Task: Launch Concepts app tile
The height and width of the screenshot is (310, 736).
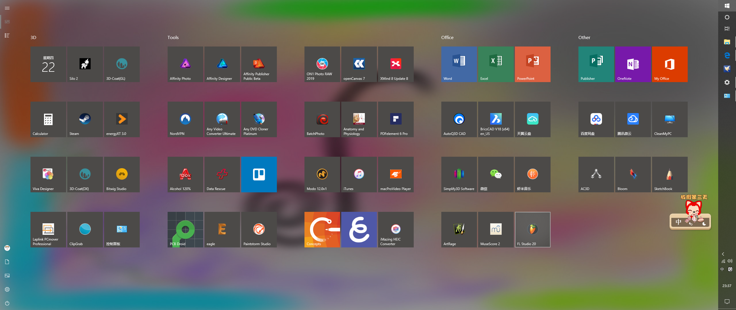Action: point(322,230)
